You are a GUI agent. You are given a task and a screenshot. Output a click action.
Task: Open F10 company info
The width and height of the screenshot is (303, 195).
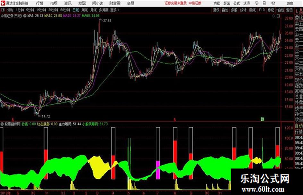pos(262,10)
